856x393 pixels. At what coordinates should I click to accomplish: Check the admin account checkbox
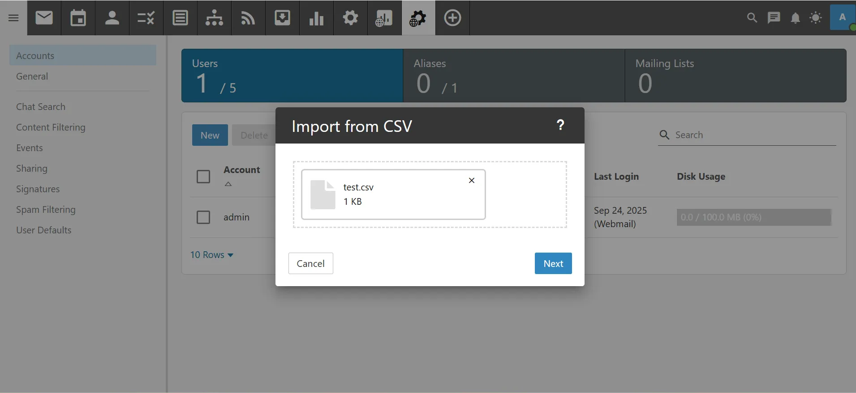pos(203,217)
